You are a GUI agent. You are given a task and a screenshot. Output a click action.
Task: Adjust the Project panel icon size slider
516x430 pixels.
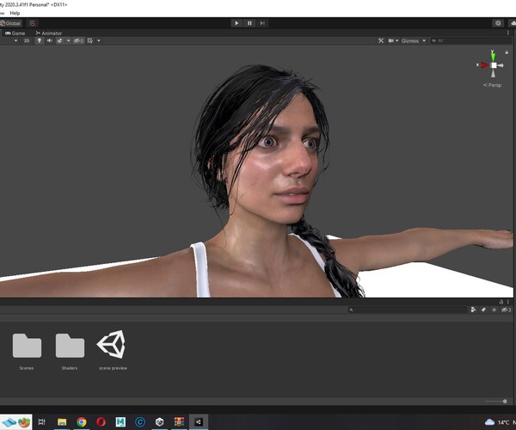pyautogui.click(x=496, y=402)
